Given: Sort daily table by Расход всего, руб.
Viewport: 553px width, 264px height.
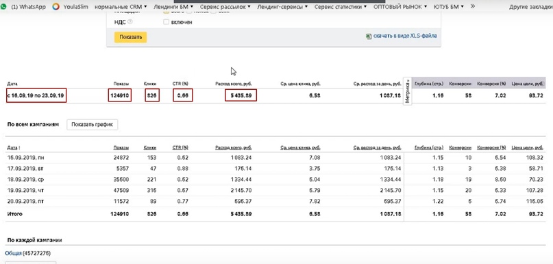Looking at the screenshot, I should tap(233, 147).
